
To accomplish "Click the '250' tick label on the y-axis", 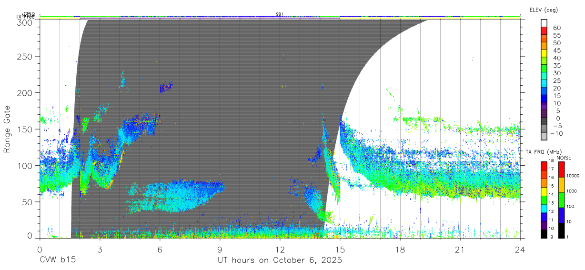I will 26,56.
